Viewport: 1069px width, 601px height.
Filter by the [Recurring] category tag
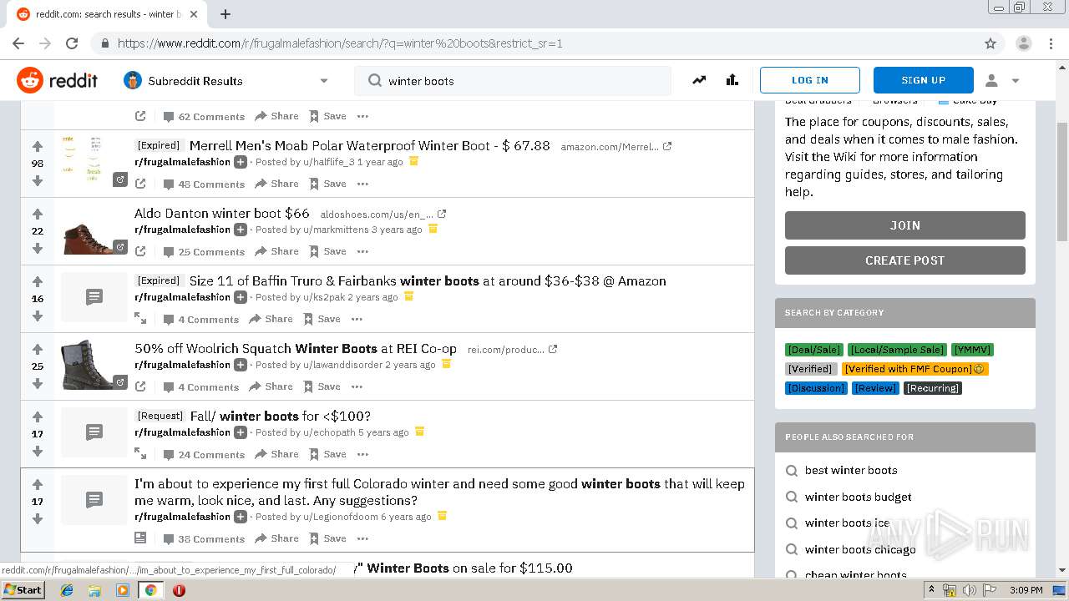[x=933, y=388]
